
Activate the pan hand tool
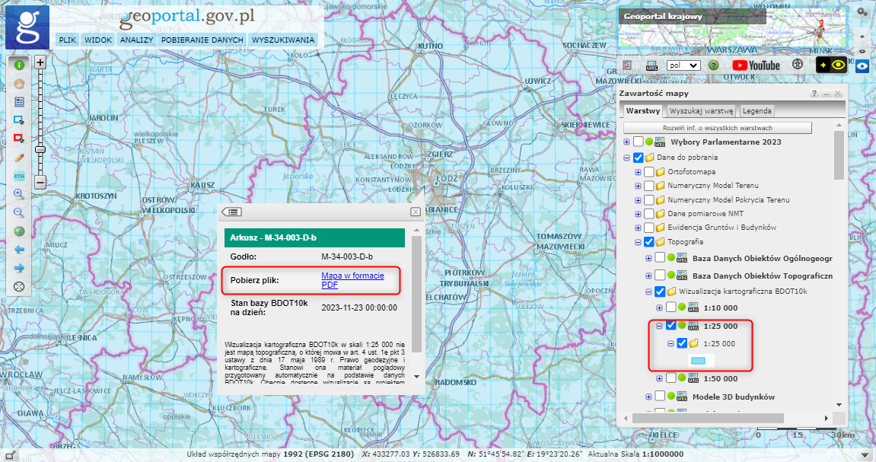[x=19, y=84]
